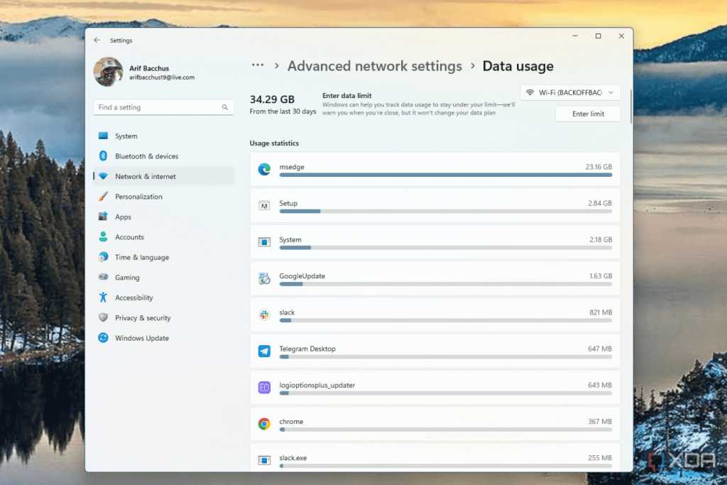
Task: Open System settings
Action: tap(164, 136)
